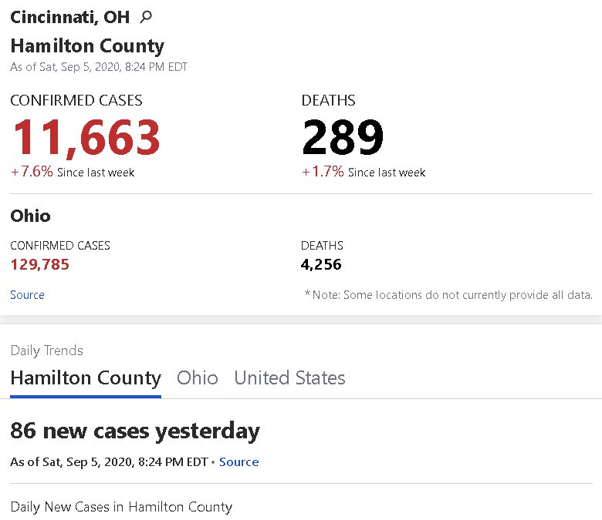
Task: Click the Hamilton County heading
Action: [x=87, y=46]
